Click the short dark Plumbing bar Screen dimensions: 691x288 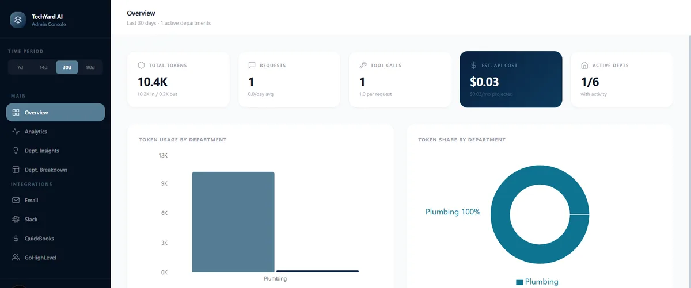coord(317,271)
